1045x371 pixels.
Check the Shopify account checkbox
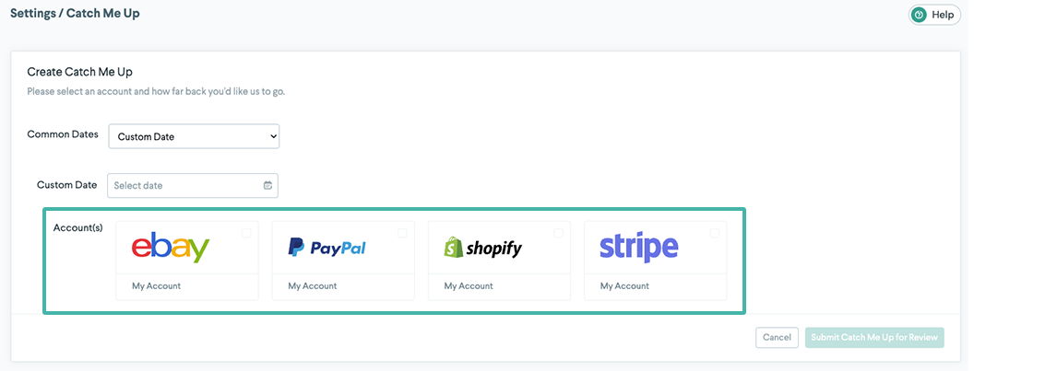[x=558, y=233]
